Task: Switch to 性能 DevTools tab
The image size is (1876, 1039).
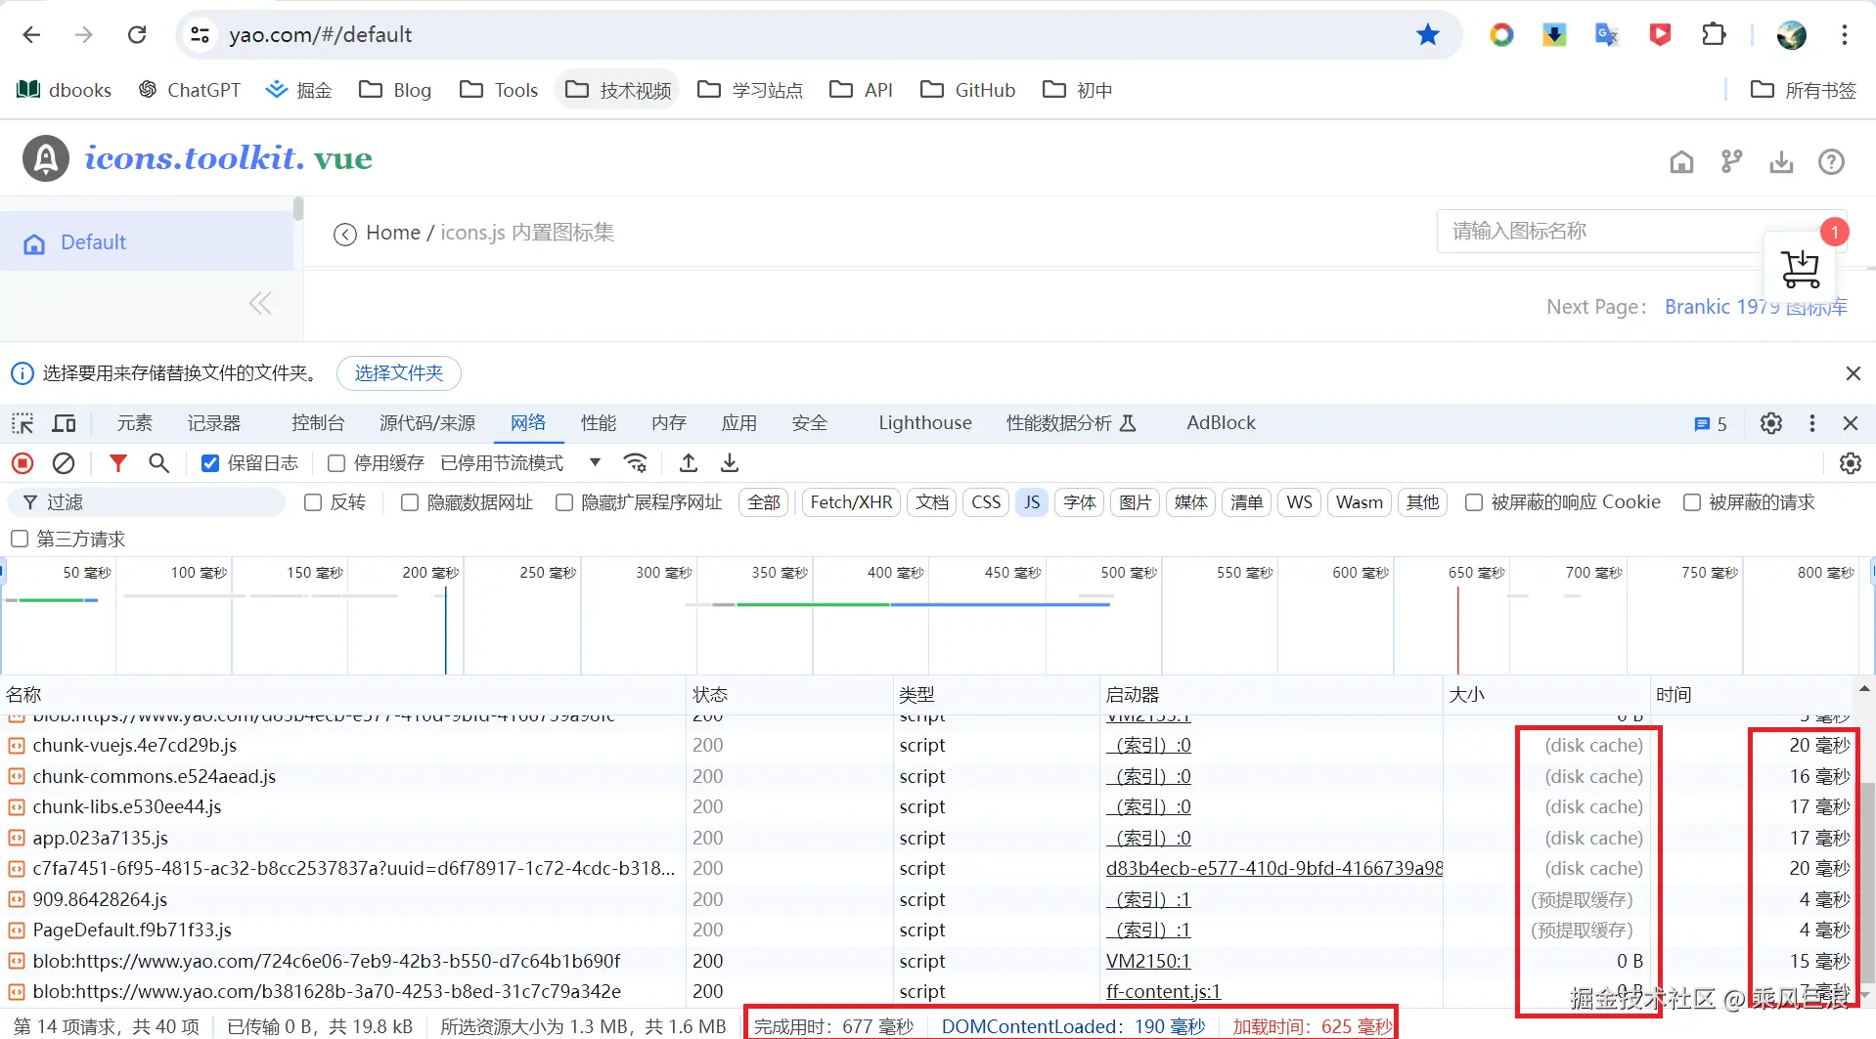Action: click(x=599, y=423)
